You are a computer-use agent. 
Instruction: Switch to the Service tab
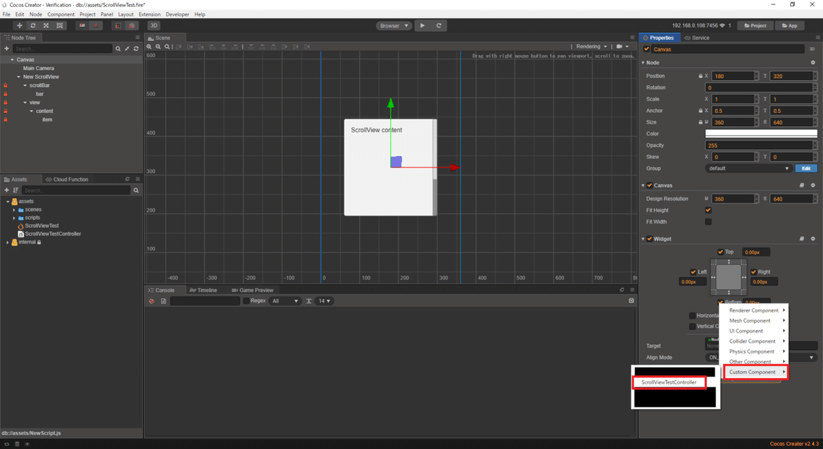click(697, 38)
